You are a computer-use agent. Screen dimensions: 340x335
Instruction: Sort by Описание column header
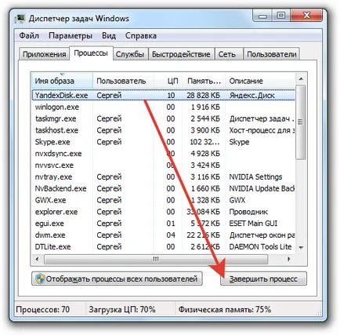pos(260,81)
